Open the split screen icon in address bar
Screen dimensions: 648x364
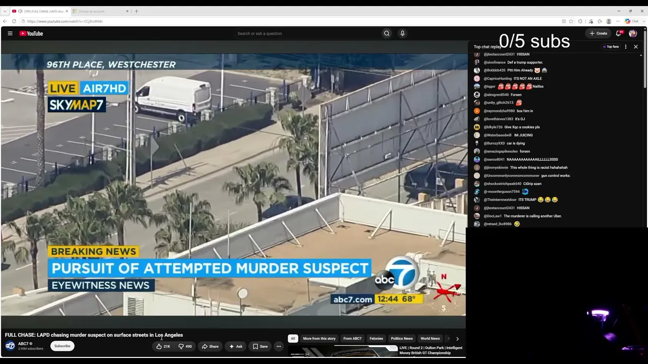pos(563,21)
